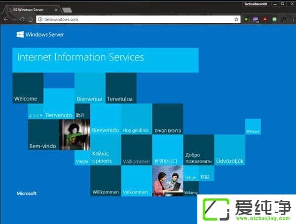Click the Witamy tile
Screen dimensions: 296x224
point(191,189)
